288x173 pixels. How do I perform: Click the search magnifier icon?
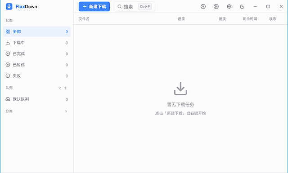click(120, 7)
